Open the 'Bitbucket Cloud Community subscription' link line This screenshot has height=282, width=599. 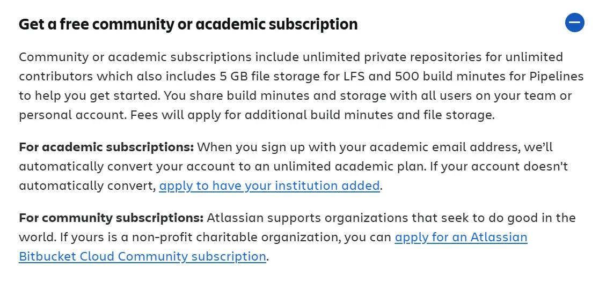tap(142, 256)
